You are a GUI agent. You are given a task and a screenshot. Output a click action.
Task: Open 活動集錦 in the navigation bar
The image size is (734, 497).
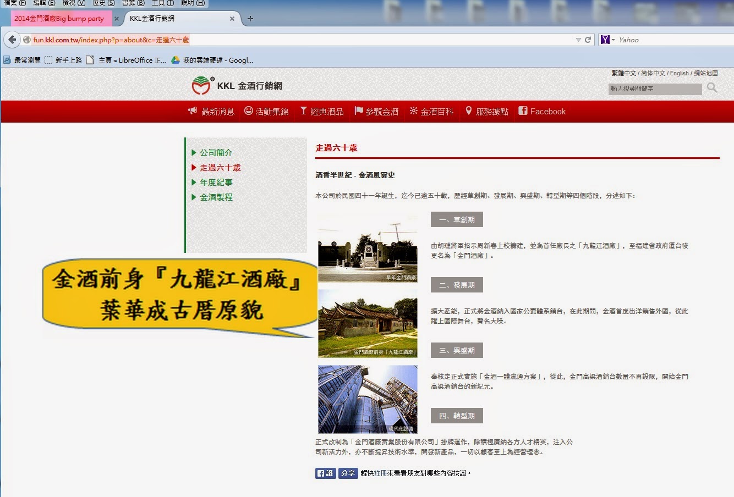click(266, 111)
